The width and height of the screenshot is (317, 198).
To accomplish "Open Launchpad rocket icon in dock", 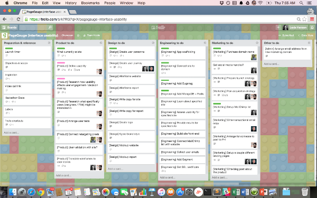I will tap(22, 192).
